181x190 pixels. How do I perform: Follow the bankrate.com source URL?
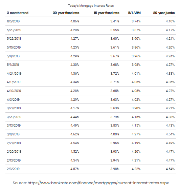[x=98, y=183]
